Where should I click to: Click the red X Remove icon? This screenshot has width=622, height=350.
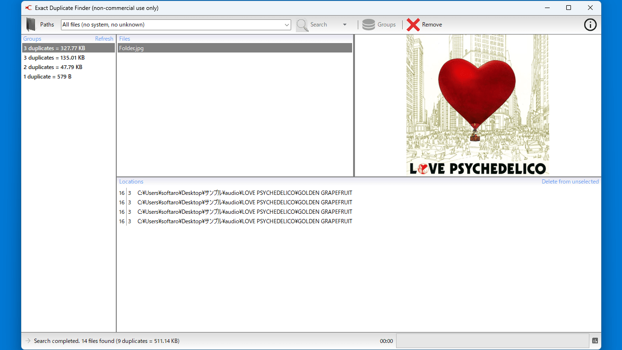coord(413,25)
